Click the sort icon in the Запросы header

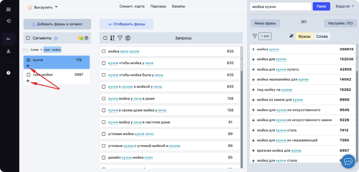[112, 38]
